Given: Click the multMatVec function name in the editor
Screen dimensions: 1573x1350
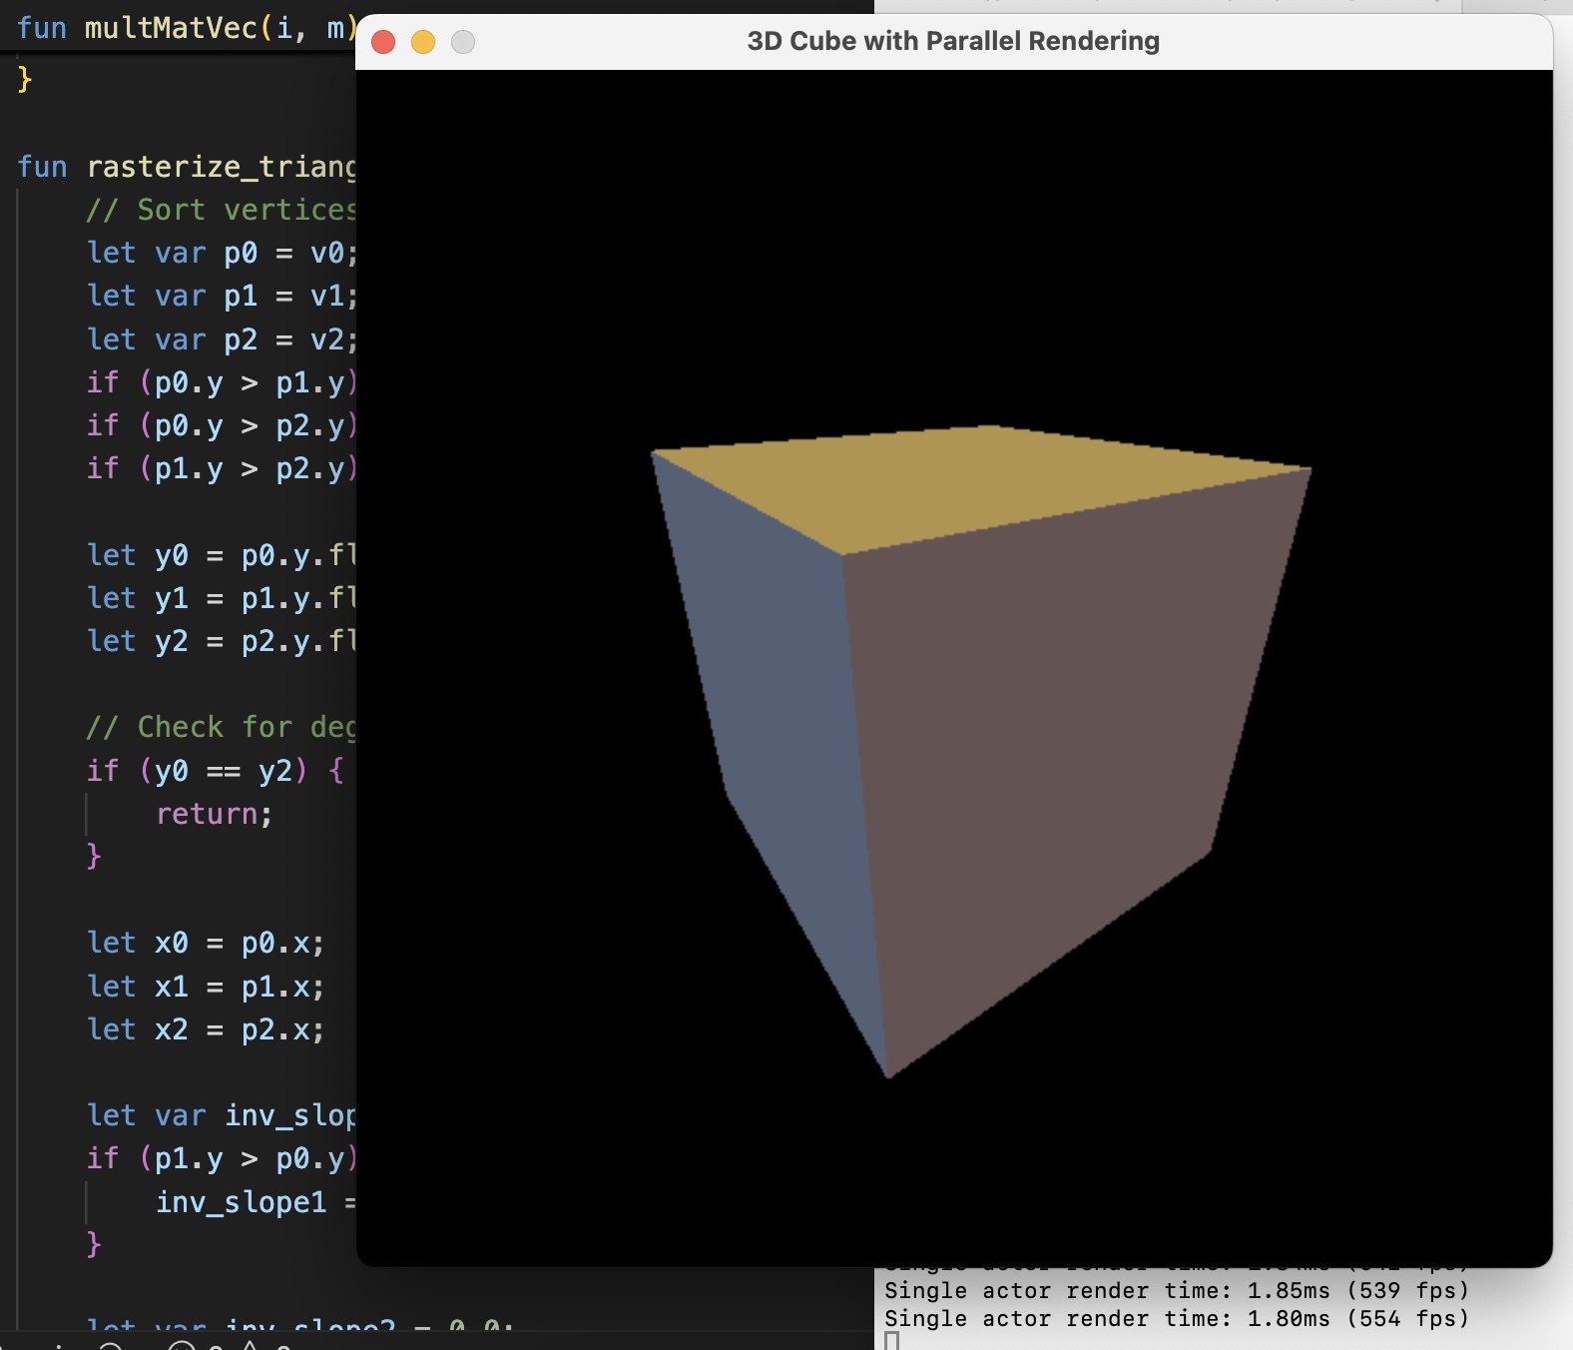Looking at the screenshot, I should (x=170, y=28).
